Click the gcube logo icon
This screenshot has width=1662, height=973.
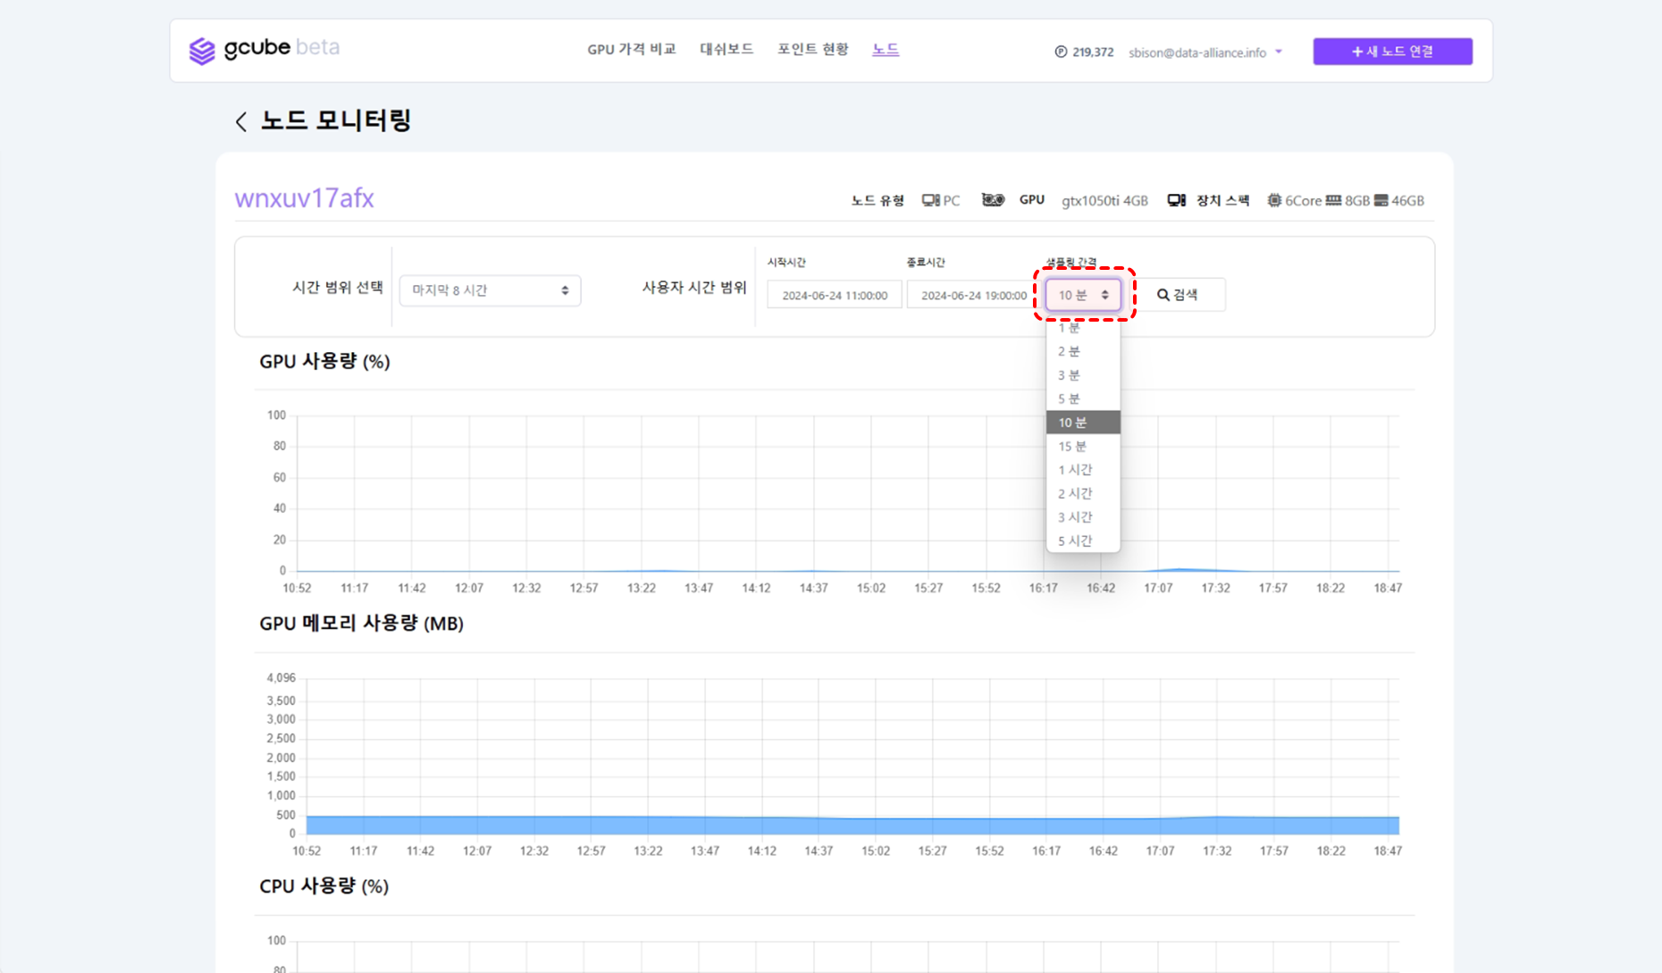[x=202, y=51]
